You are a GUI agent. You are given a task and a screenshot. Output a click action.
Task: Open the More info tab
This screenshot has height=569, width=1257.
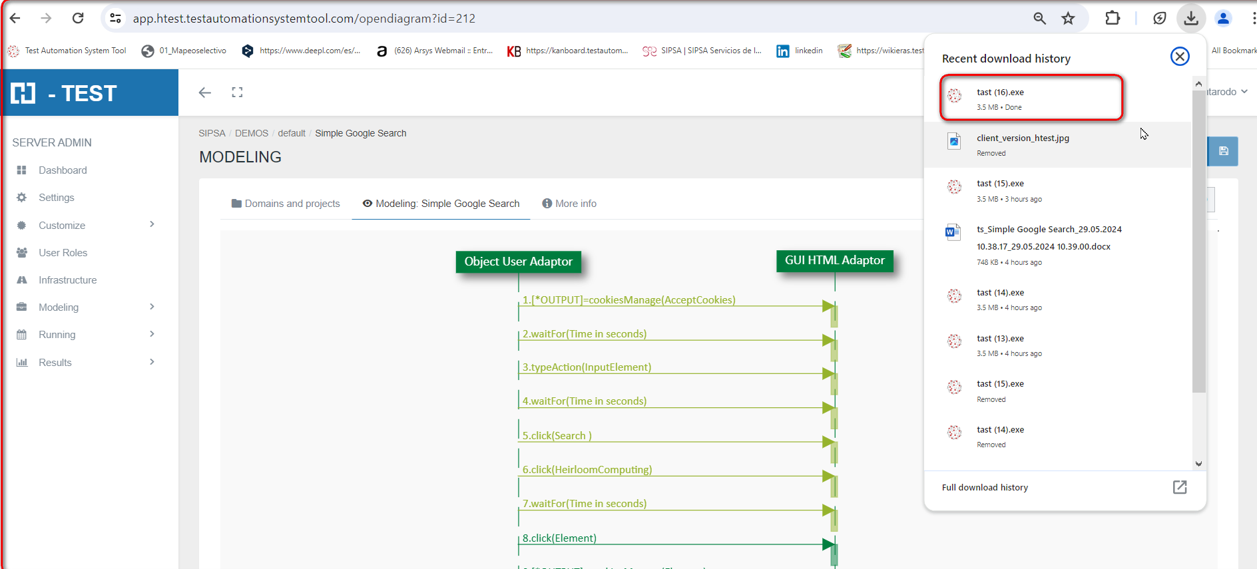click(x=569, y=204)
